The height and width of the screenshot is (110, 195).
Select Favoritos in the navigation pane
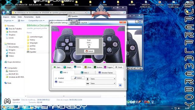click(x=9, y=26)
